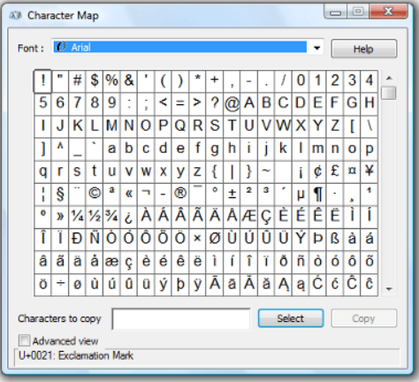Select the at sign @ character
The height and width of the screenshot is (382, 419).
(232, 103)
